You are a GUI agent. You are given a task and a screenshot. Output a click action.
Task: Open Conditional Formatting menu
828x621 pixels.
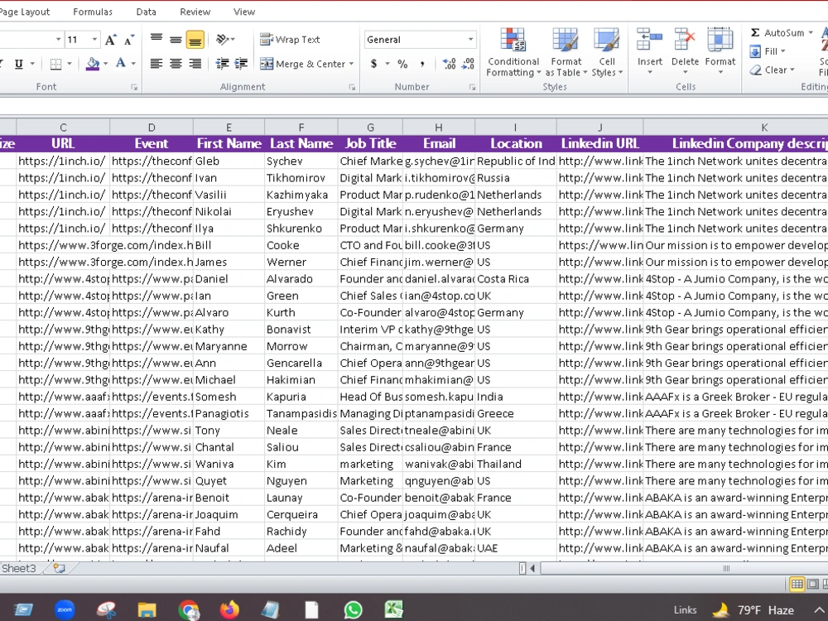[513, 51]
